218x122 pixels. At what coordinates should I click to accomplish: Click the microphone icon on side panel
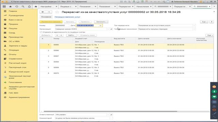click(214, 91)
